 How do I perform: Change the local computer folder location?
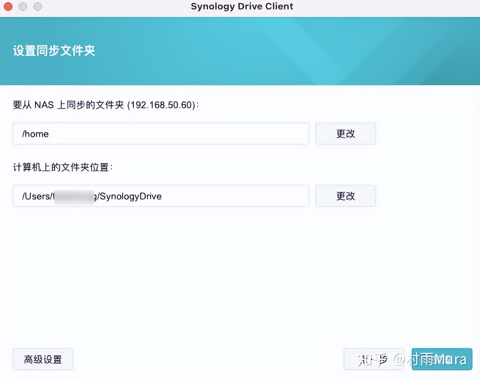pyautogui.click(x=345, y=196)
